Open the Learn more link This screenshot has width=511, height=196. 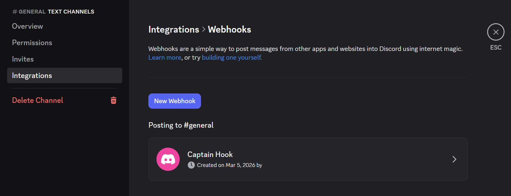point(165,57)
